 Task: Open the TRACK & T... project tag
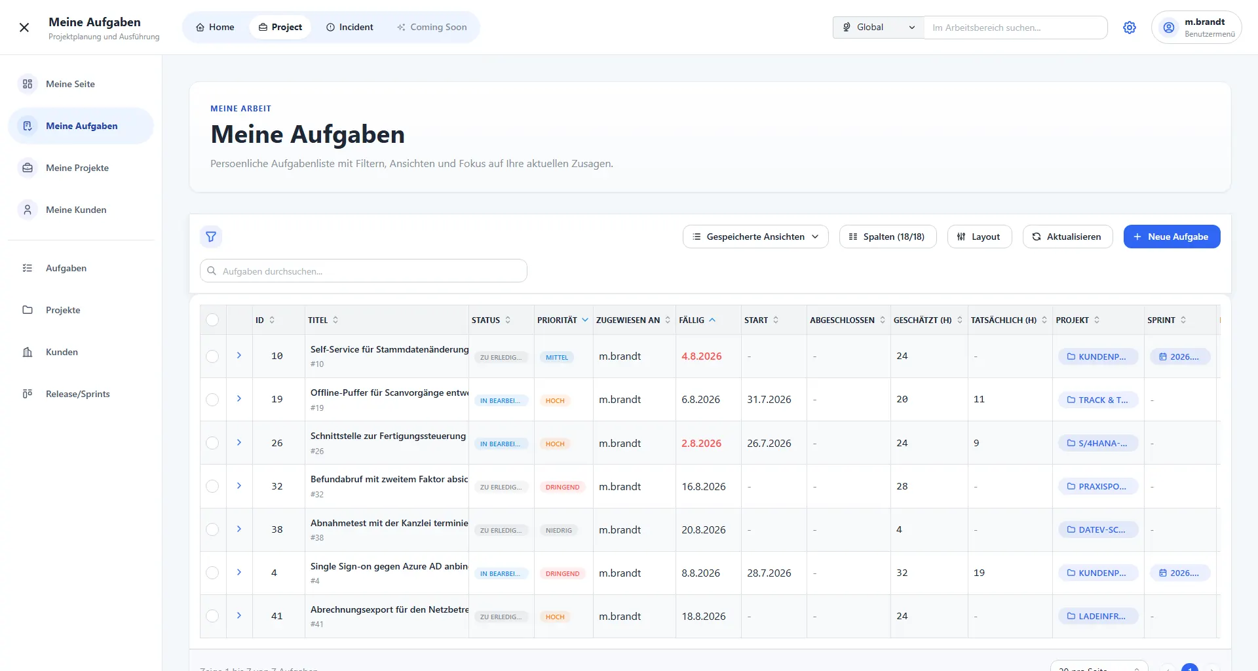(1097, 400)
